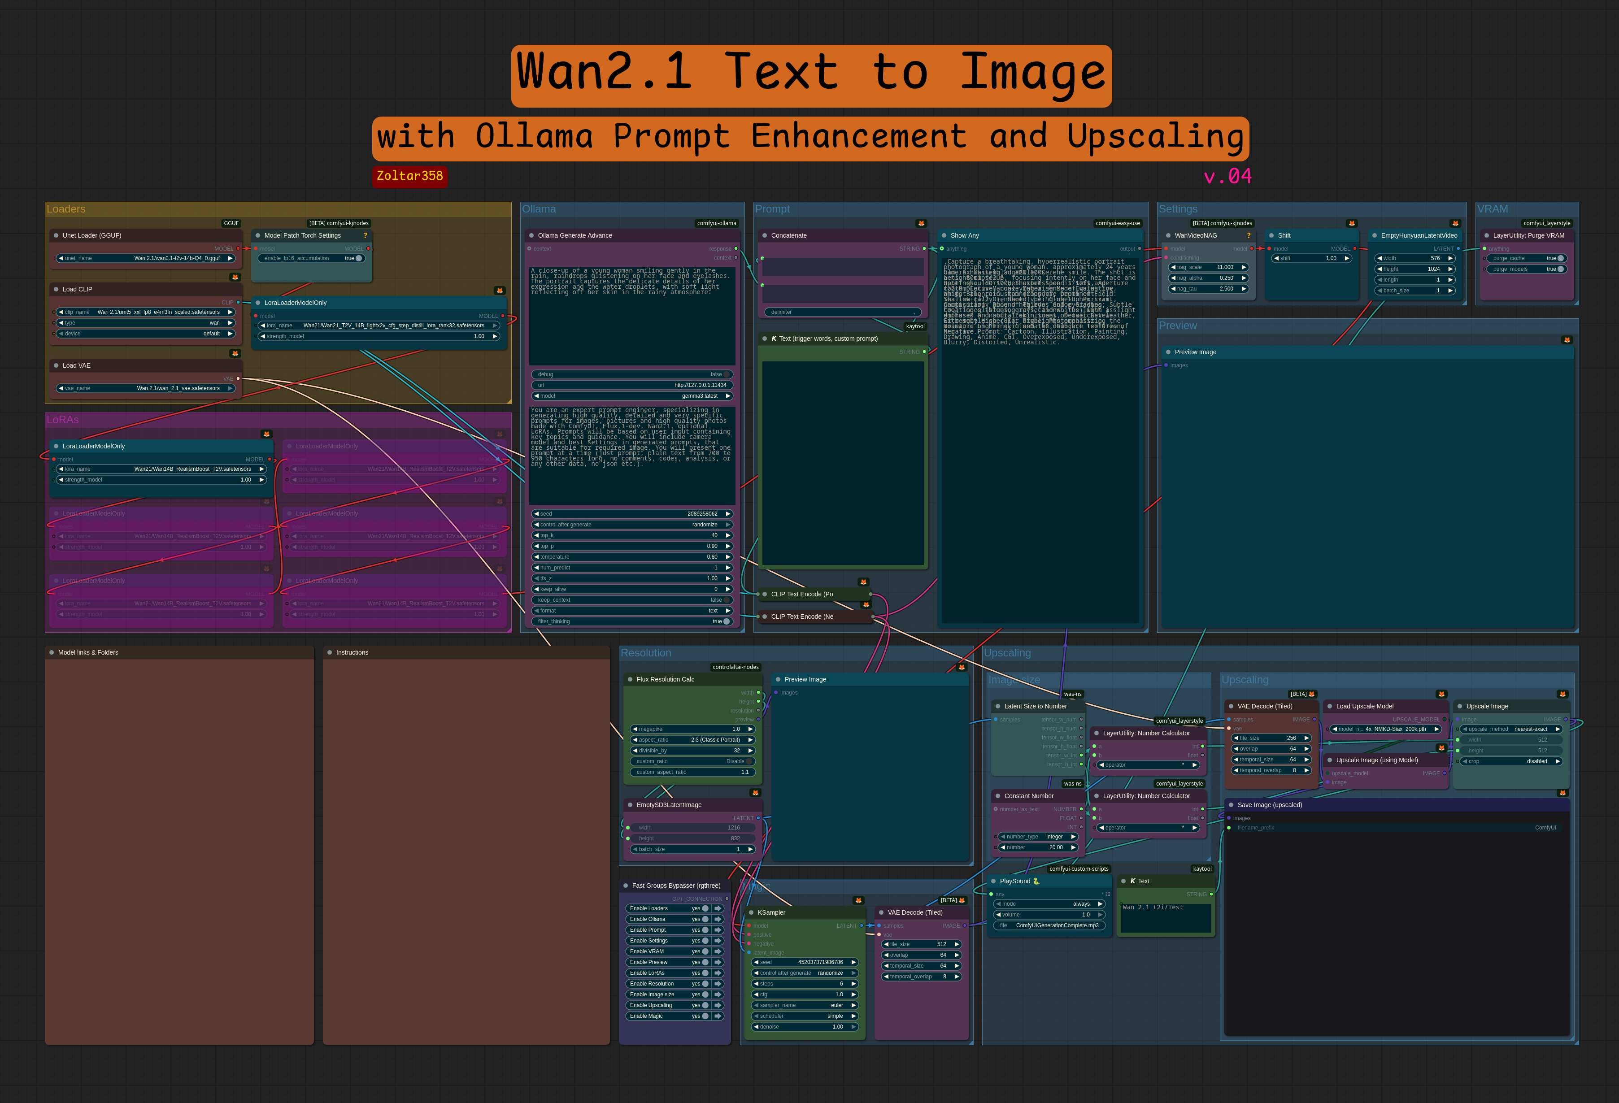
Task: Select the Upscaling group header
Action: pyautogui.click(x=1007, y=653)
